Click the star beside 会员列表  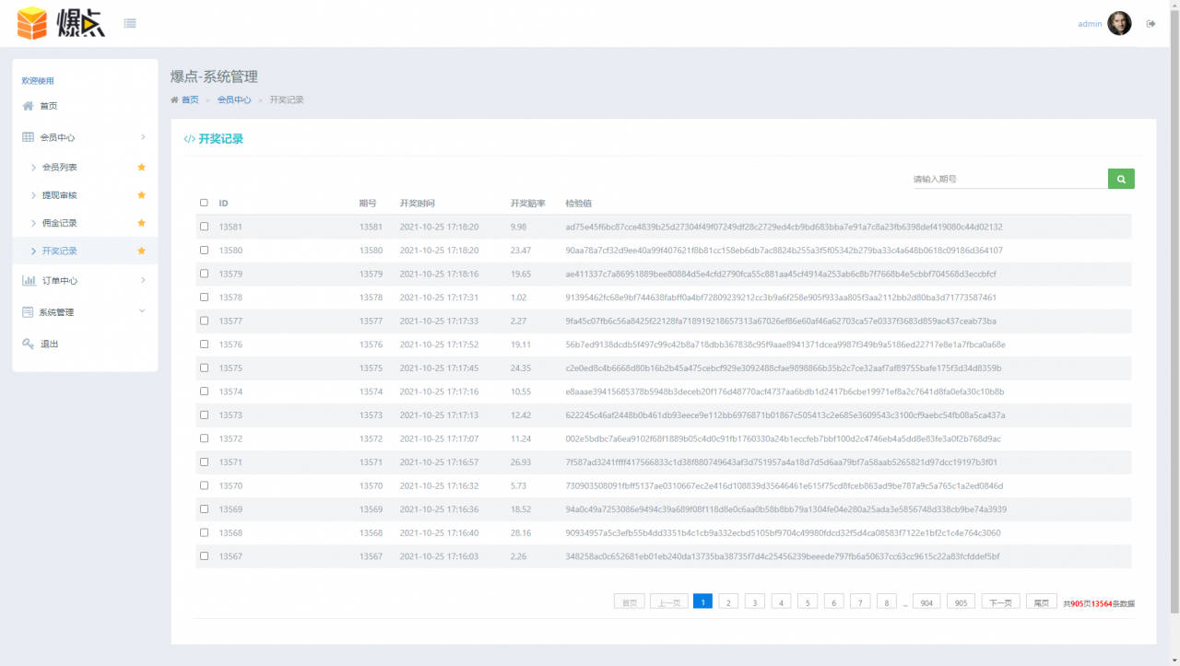[x=141, y=168]
